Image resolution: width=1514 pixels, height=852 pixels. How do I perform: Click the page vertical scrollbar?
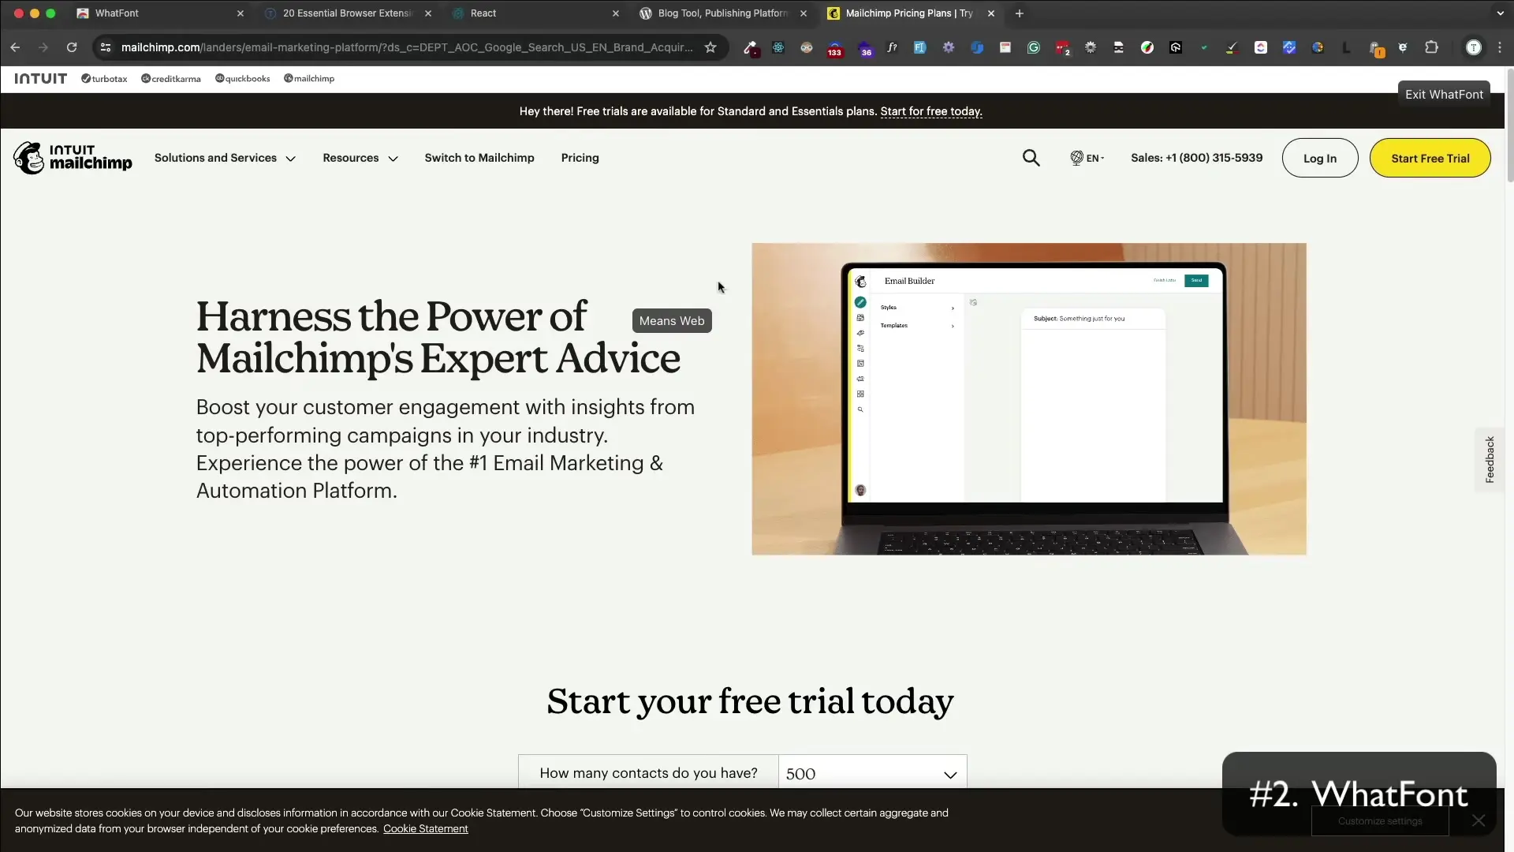pyautogui.click(x=1509, y=126)
